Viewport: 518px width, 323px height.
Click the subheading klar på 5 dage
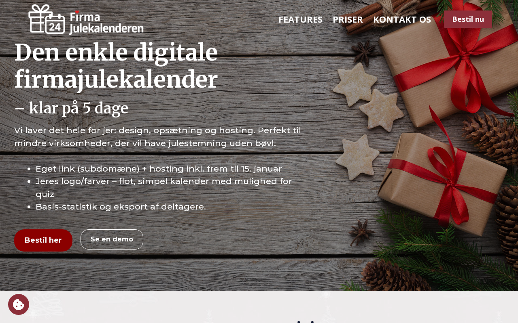pyautogui.click(x=71, y=108)
